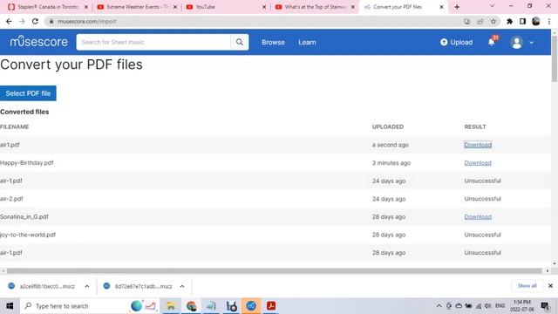
Task: Click the joy-to-the-world.pdf filename
Action: [28, 235]
